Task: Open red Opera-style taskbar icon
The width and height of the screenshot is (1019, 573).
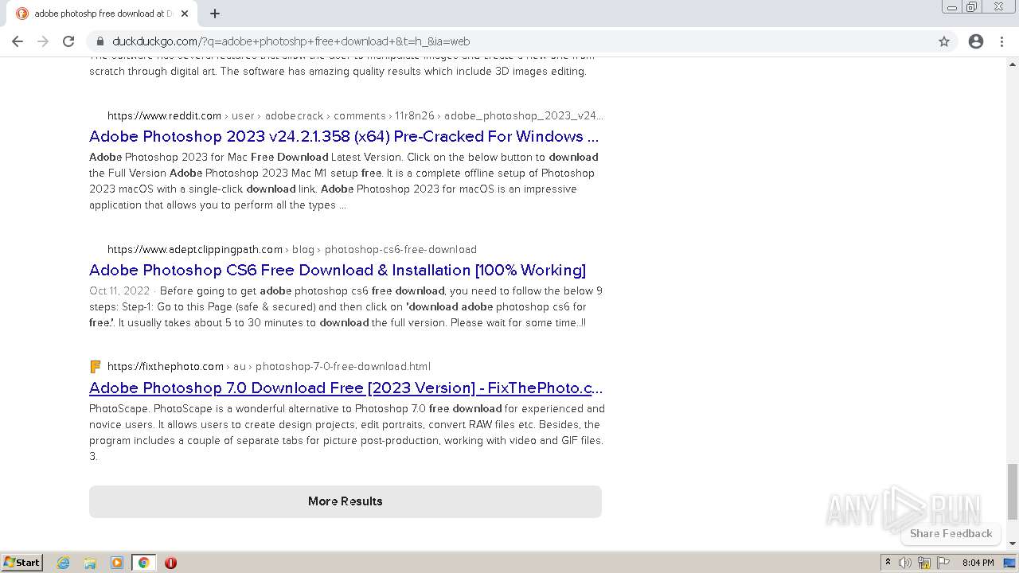Action: 170,563
